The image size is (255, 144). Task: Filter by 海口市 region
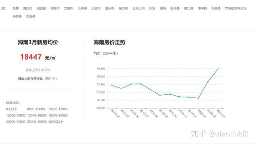click(27, 8)
